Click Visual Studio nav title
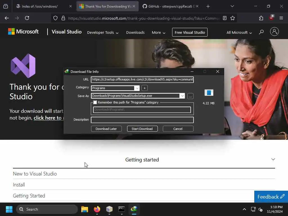The image size is (288, 216). 66,32
